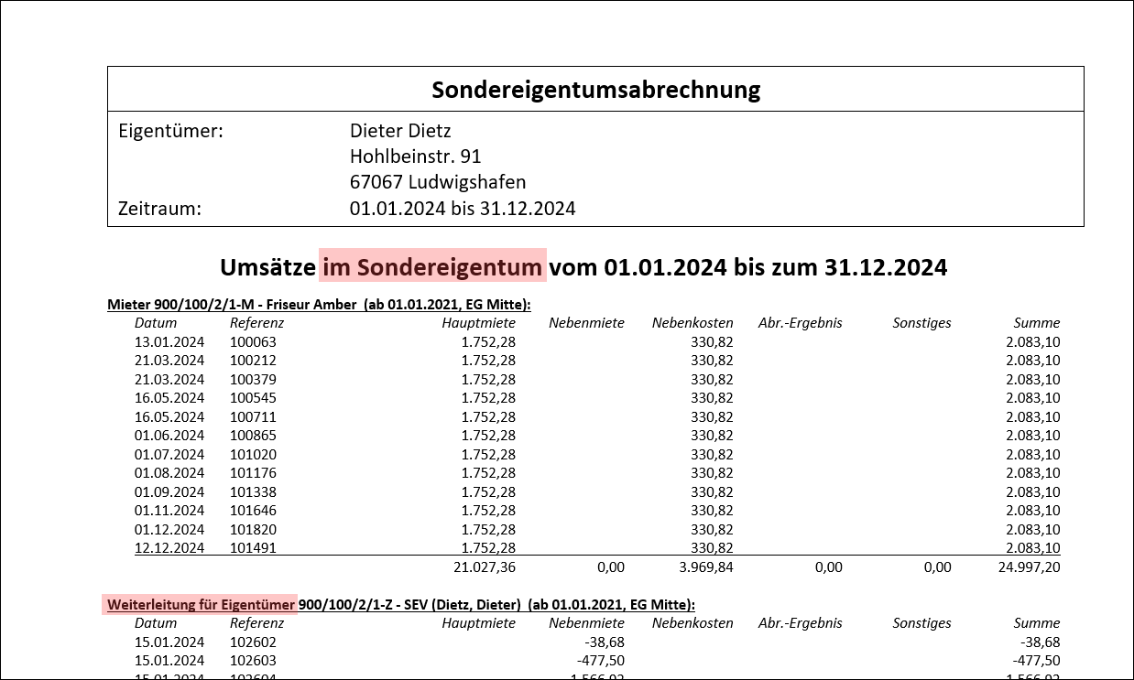Viewport: 1134px width, 680px height.
Task: Click Nebenkosten header in Weiterleitung table
Action: (x=692, y=622)
